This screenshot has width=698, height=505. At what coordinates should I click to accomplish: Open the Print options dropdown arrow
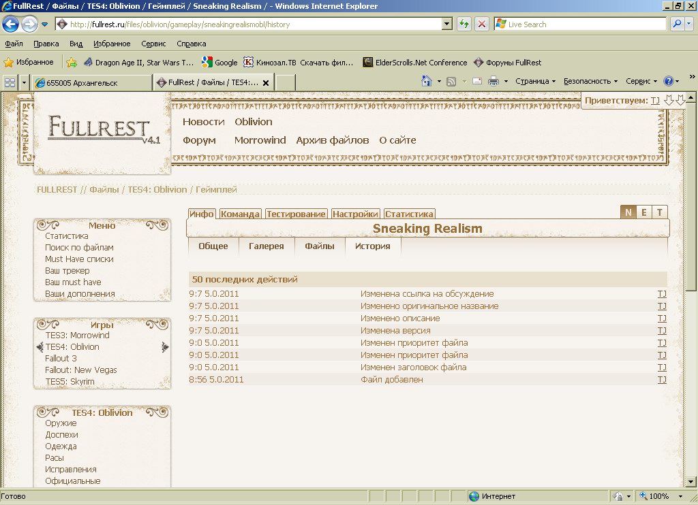[x=506, y=82]
